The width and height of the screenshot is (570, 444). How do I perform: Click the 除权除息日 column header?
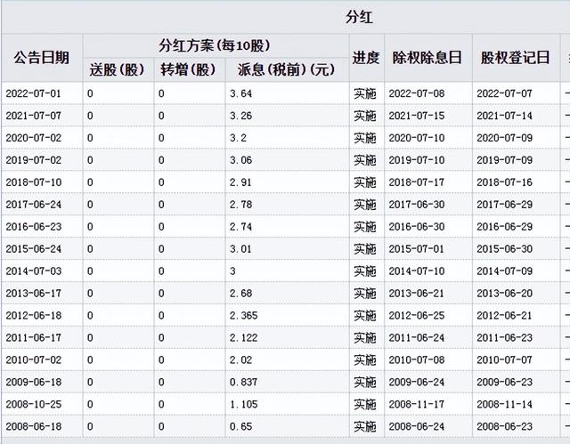(427, 58)
